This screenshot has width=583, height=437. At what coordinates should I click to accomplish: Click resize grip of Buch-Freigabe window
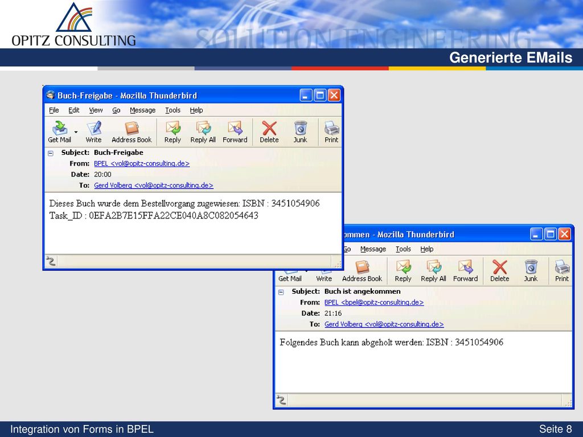(338, 265)
